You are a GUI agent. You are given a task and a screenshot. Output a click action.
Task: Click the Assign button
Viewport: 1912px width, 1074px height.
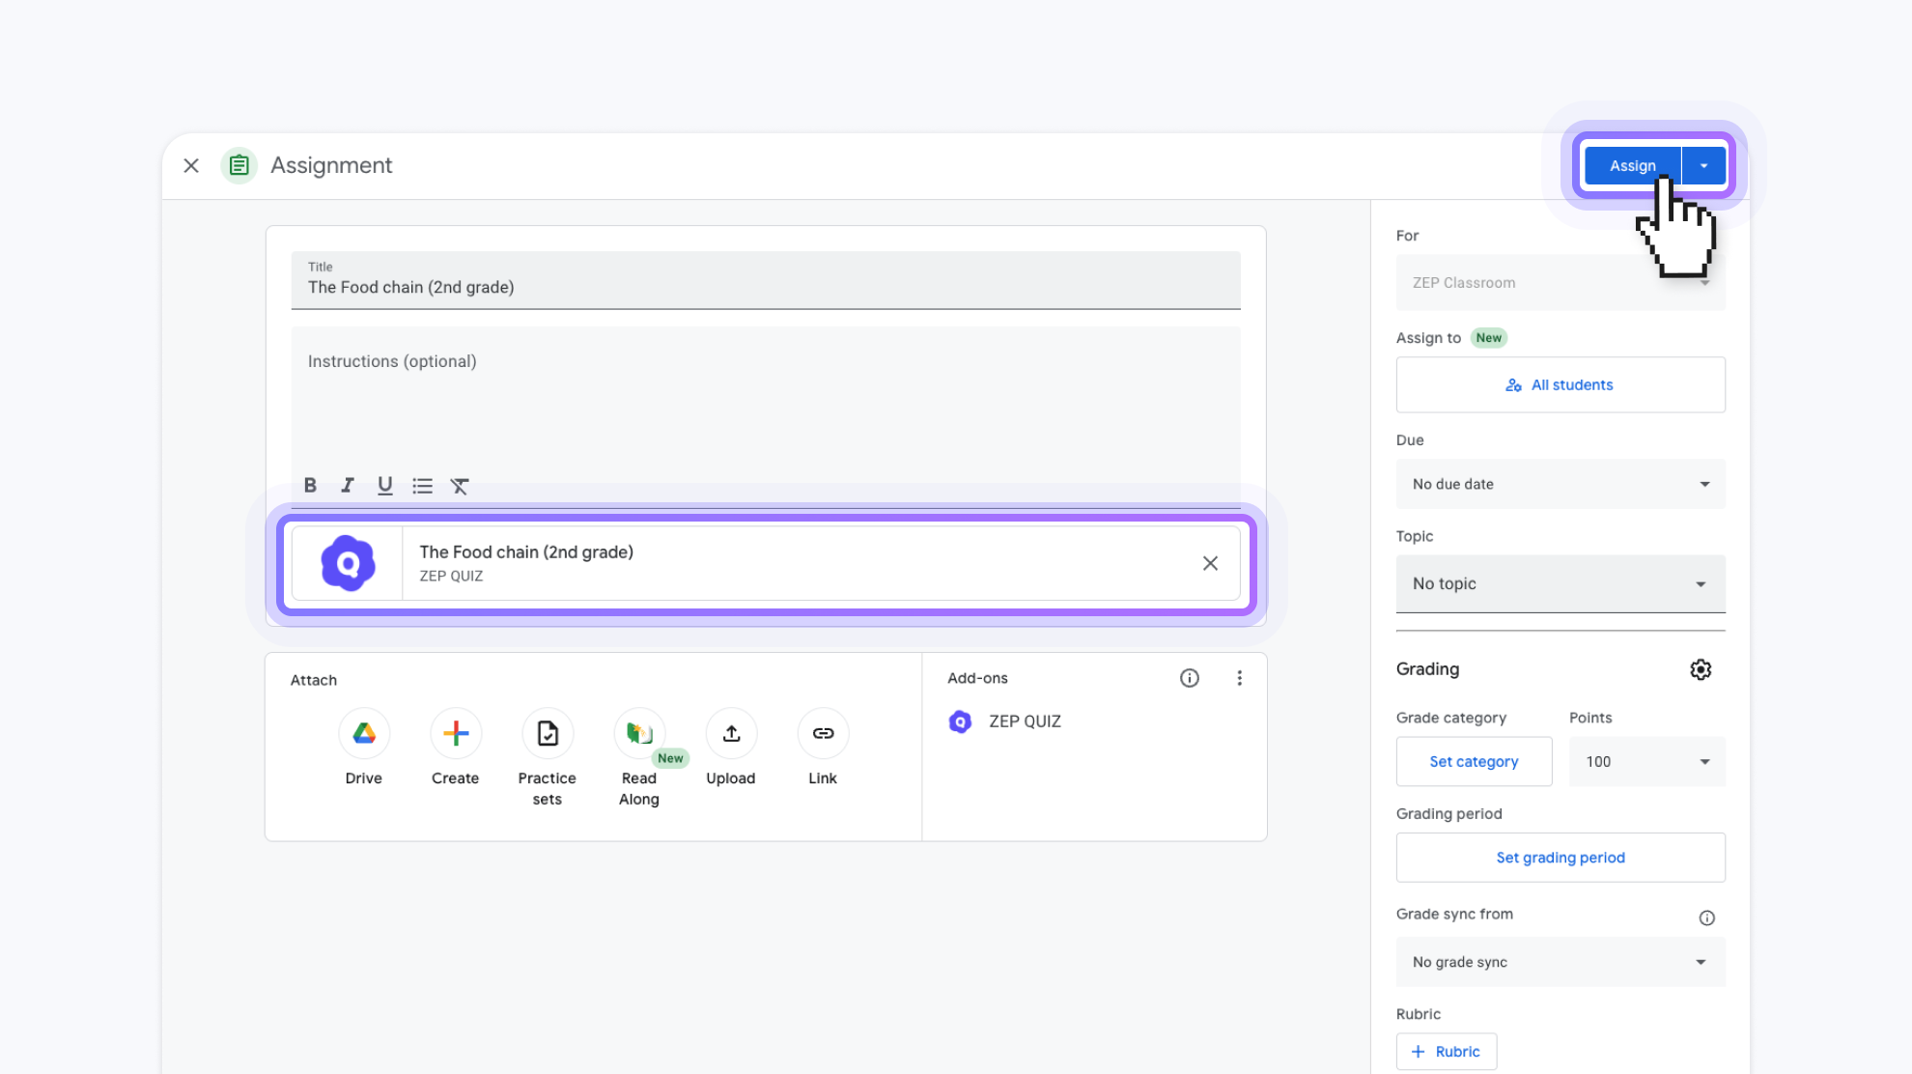[x=1632, y=166]
